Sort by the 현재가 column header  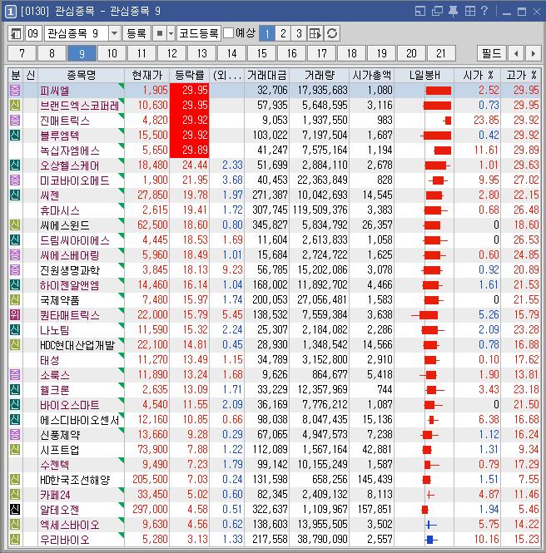[x=147, y=75]
